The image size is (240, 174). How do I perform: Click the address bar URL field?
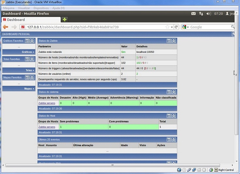pos(95,27)
